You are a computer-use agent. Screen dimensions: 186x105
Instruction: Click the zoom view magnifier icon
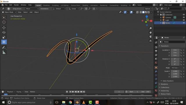click(x=151, y=28)
